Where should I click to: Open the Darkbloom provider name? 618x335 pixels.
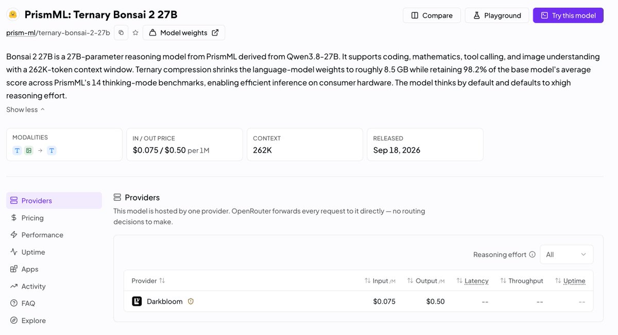click(x=165, y=302)
